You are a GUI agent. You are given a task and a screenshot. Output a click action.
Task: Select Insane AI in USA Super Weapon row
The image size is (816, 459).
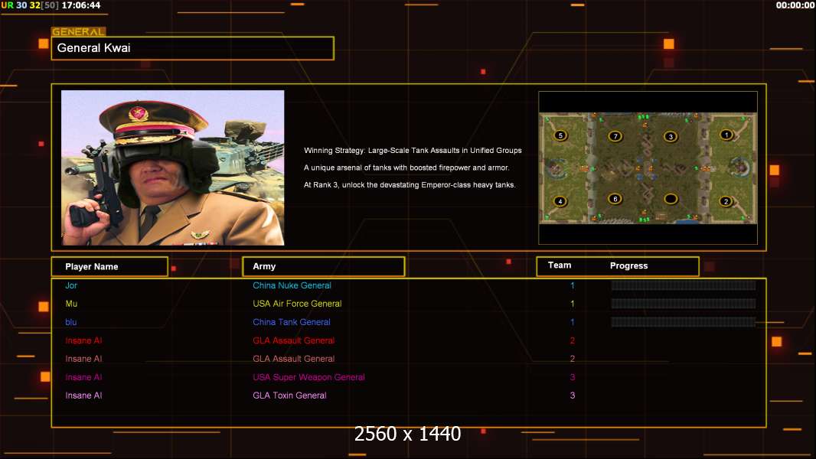click(x=83, y=377)
